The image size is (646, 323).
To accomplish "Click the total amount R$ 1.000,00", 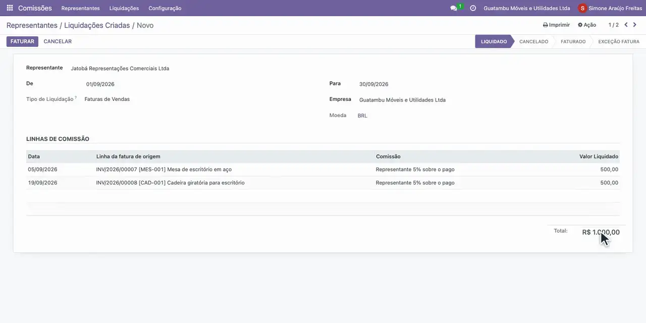I will point(601,232).
